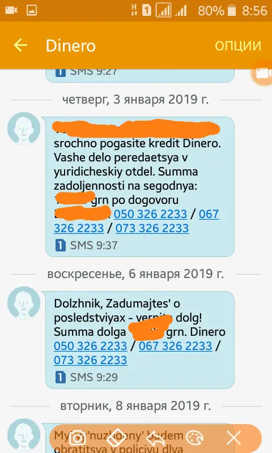
Task: Tap the SIM 1 icon beside SMS 9:37
Action: pos(60,245)
